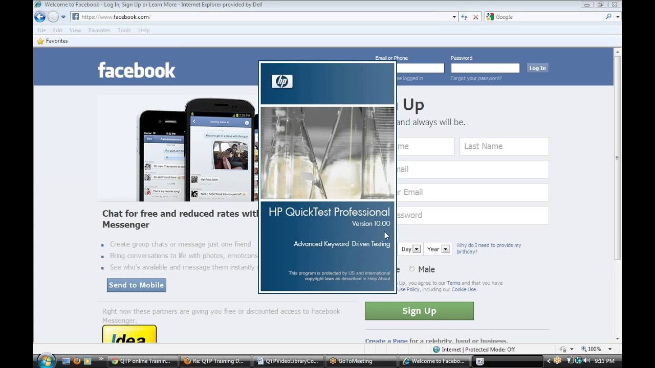Open the File menu
The image size is (655, 368).
(41, 30)
